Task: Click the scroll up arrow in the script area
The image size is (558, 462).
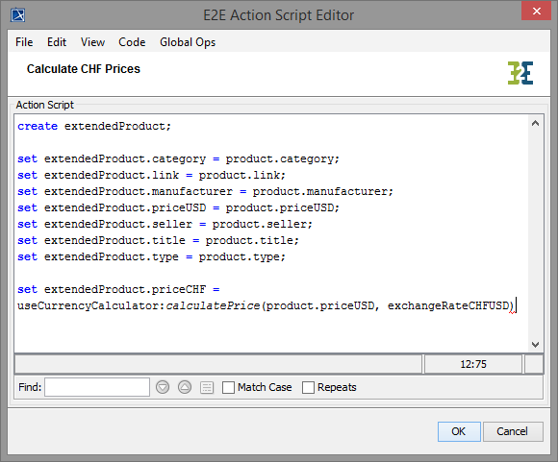Action: 535,123
